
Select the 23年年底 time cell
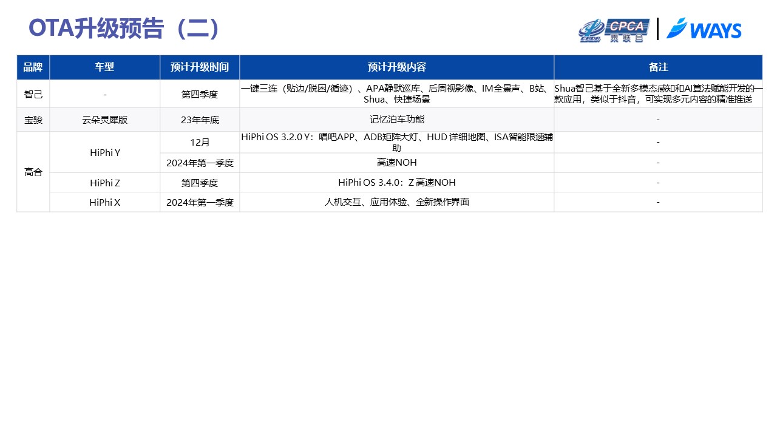tap(200, 120)
